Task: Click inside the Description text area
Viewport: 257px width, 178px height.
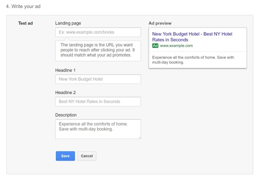Action: pyautogui.click(x=98, y=129)
